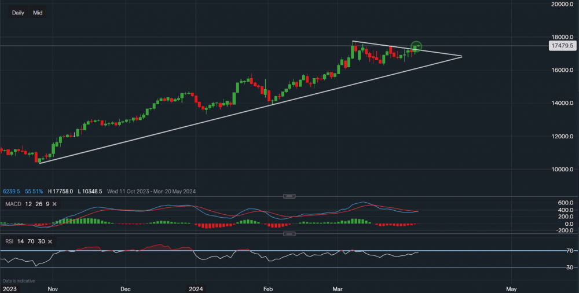Viewport: 579px width, 293px height.
Task: Open the Mid price type selector
Action: point(38,13)
